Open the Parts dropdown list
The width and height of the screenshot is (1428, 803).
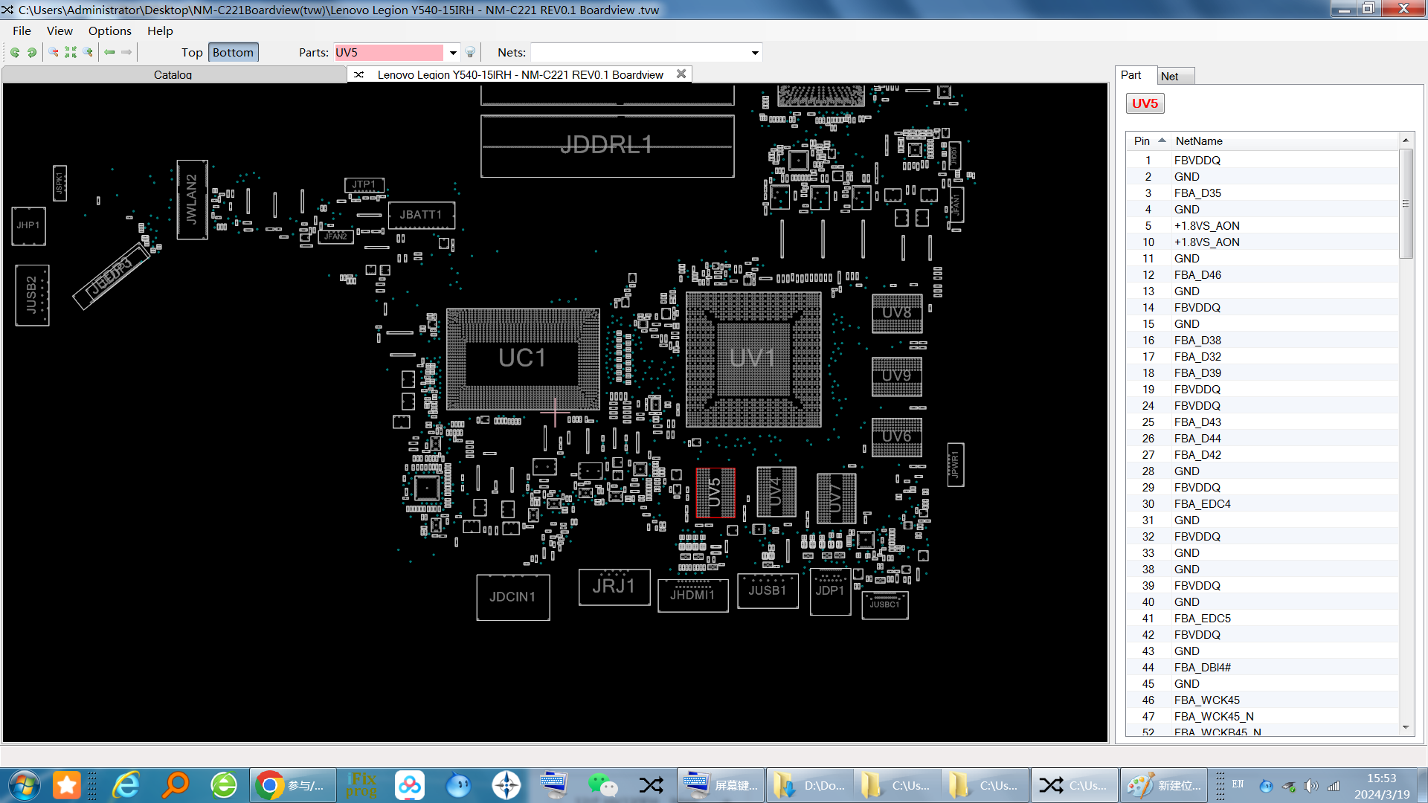[453, 53]
